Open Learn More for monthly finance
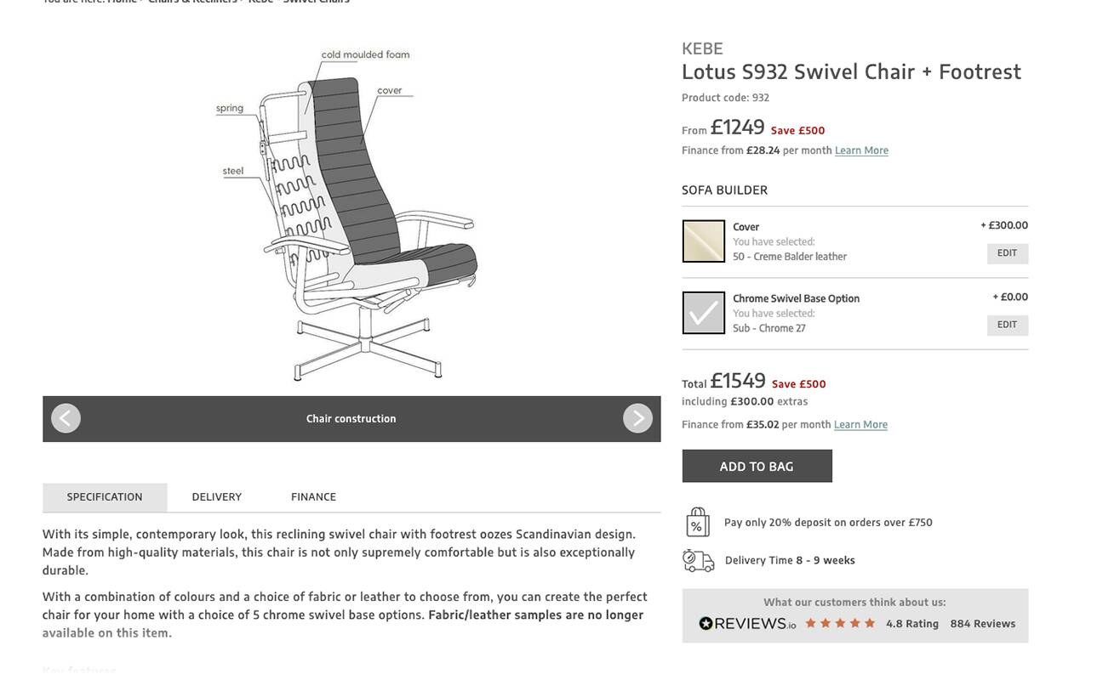 pyautogui.click(x=861, y=150)
